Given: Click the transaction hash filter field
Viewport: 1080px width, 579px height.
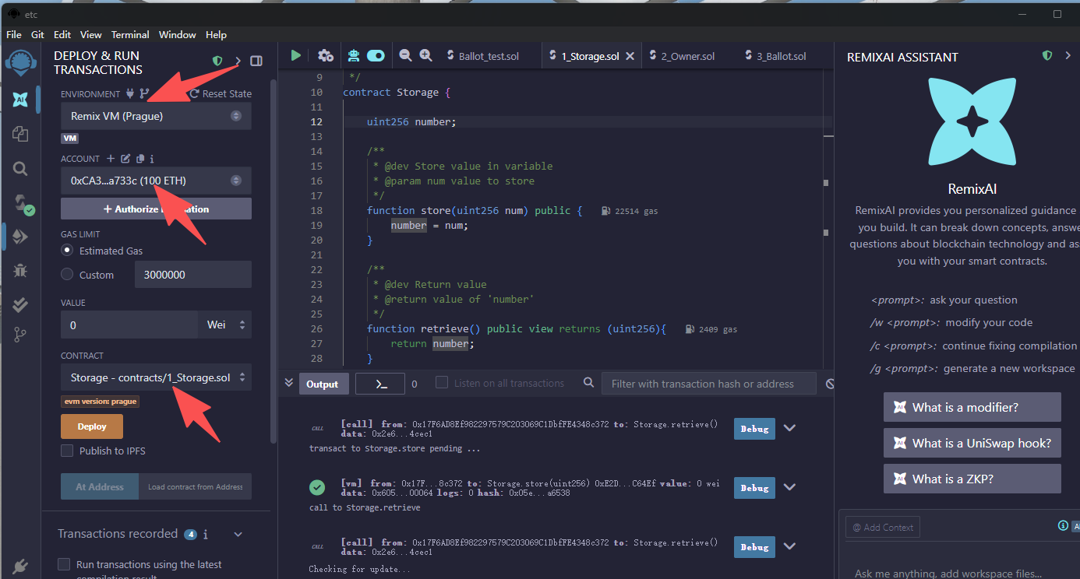Looking at the screenshot, I should point(708,384).
